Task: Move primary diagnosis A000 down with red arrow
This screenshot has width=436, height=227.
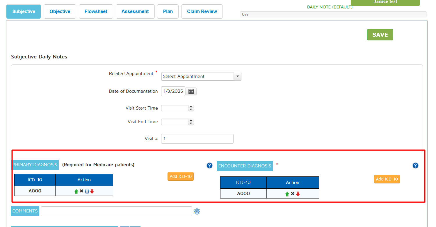Action: (x=92, y=191)
